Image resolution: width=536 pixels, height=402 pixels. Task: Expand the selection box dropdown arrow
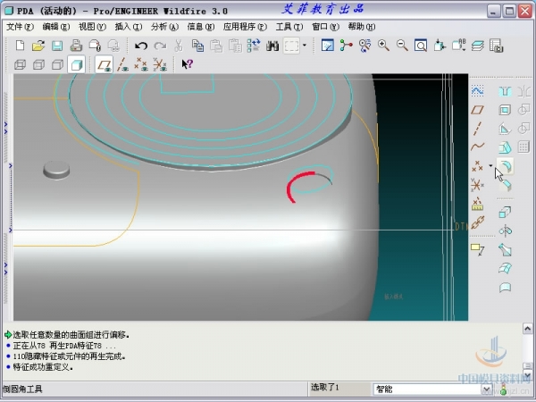point(305,46)
